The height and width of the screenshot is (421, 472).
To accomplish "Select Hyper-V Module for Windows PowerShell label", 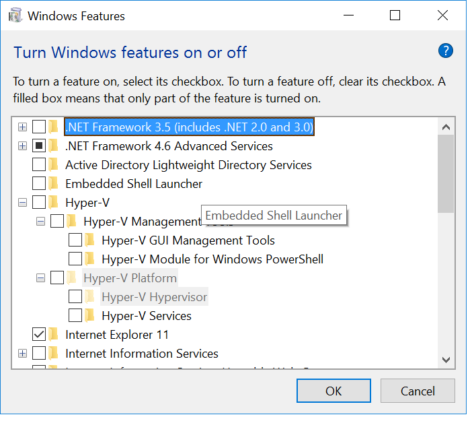I will [212, 259].
